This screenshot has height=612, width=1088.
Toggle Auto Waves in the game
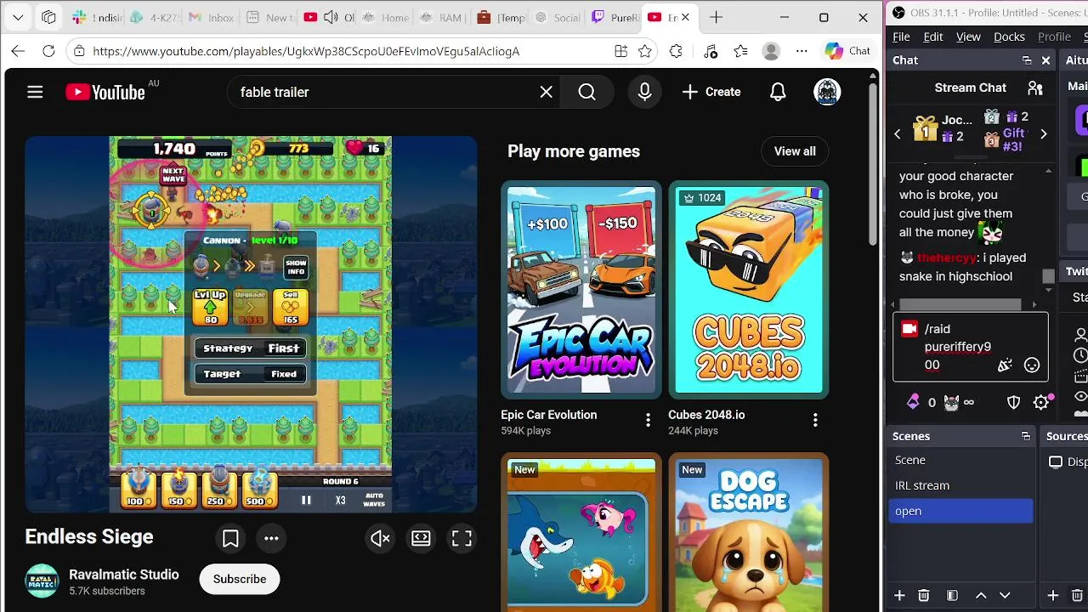coord(374,500)
